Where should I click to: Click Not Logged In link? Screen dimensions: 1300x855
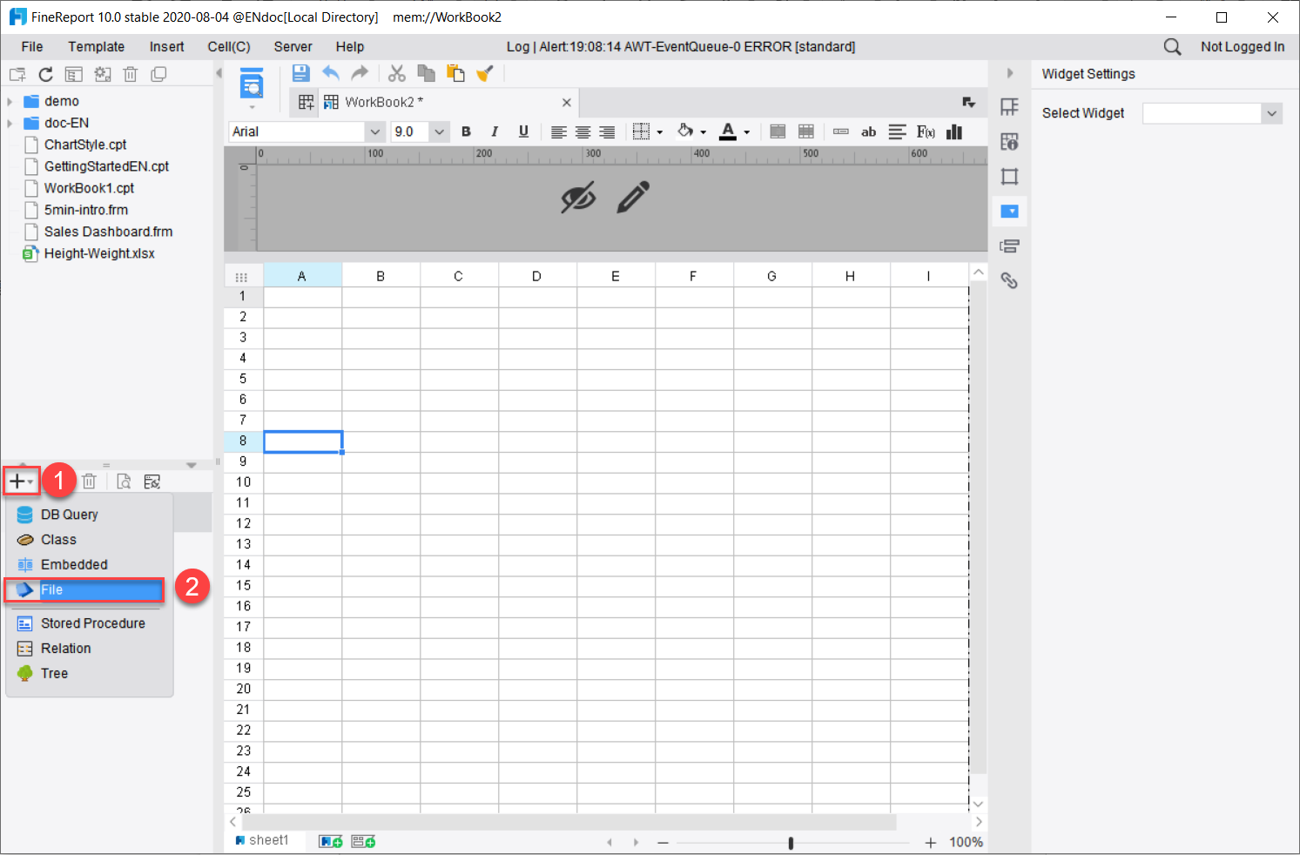(1243, 47)
